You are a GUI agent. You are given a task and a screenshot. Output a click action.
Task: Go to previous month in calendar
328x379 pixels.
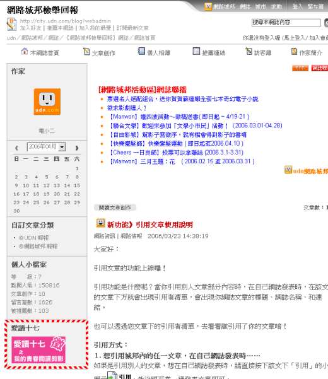pyautogui.click(x=16, y=148)
